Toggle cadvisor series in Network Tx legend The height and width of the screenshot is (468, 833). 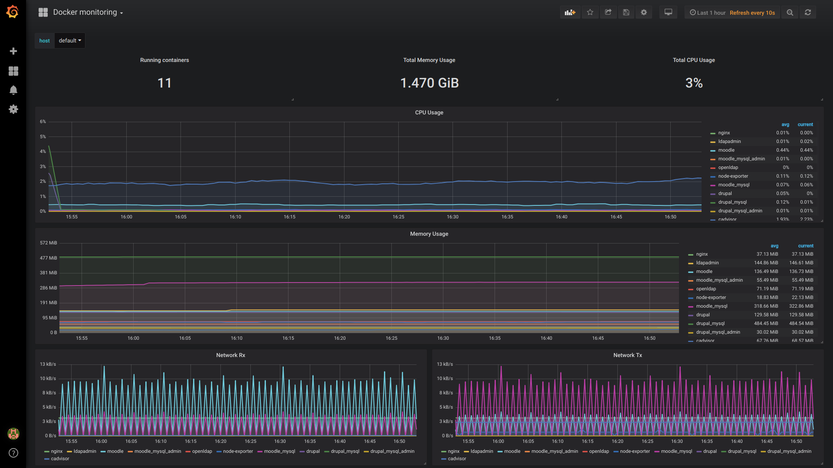[x=457, y=459]
